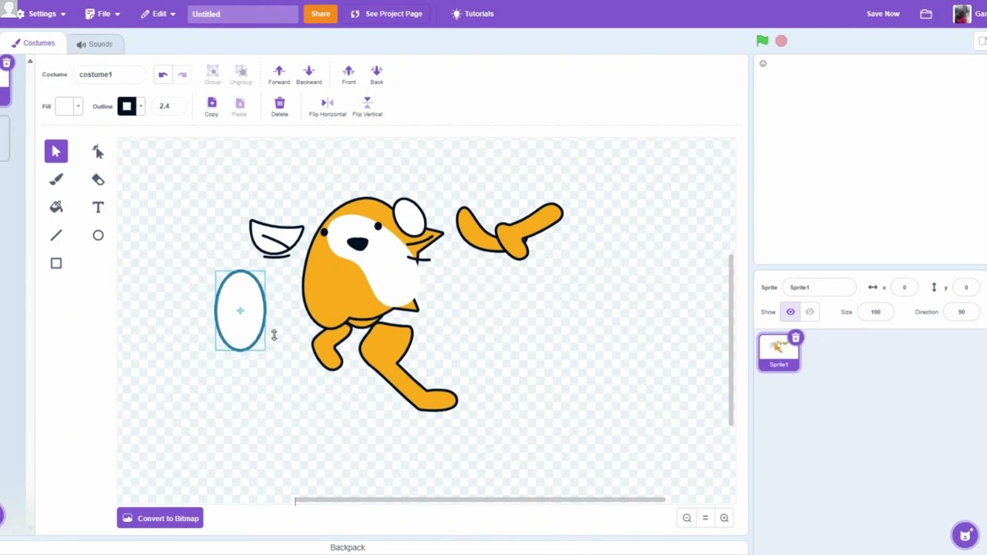Expand the Edit menu
This screenshot has height=555, width=987.
[x=158, y=14]
